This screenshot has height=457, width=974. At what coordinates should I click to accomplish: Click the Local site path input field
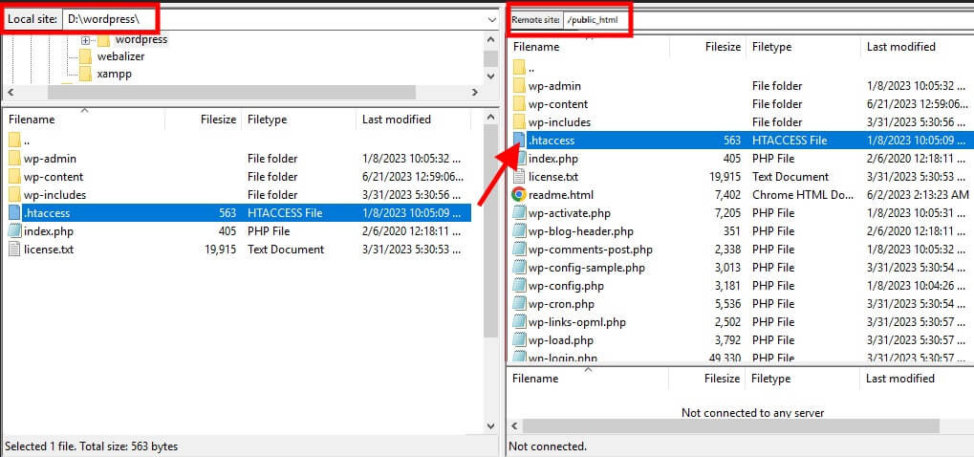tap(273, 20)
